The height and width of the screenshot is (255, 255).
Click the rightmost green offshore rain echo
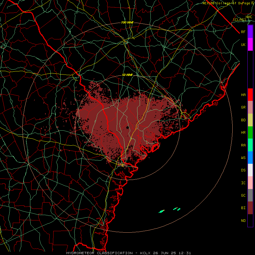(x=179, y=209)
